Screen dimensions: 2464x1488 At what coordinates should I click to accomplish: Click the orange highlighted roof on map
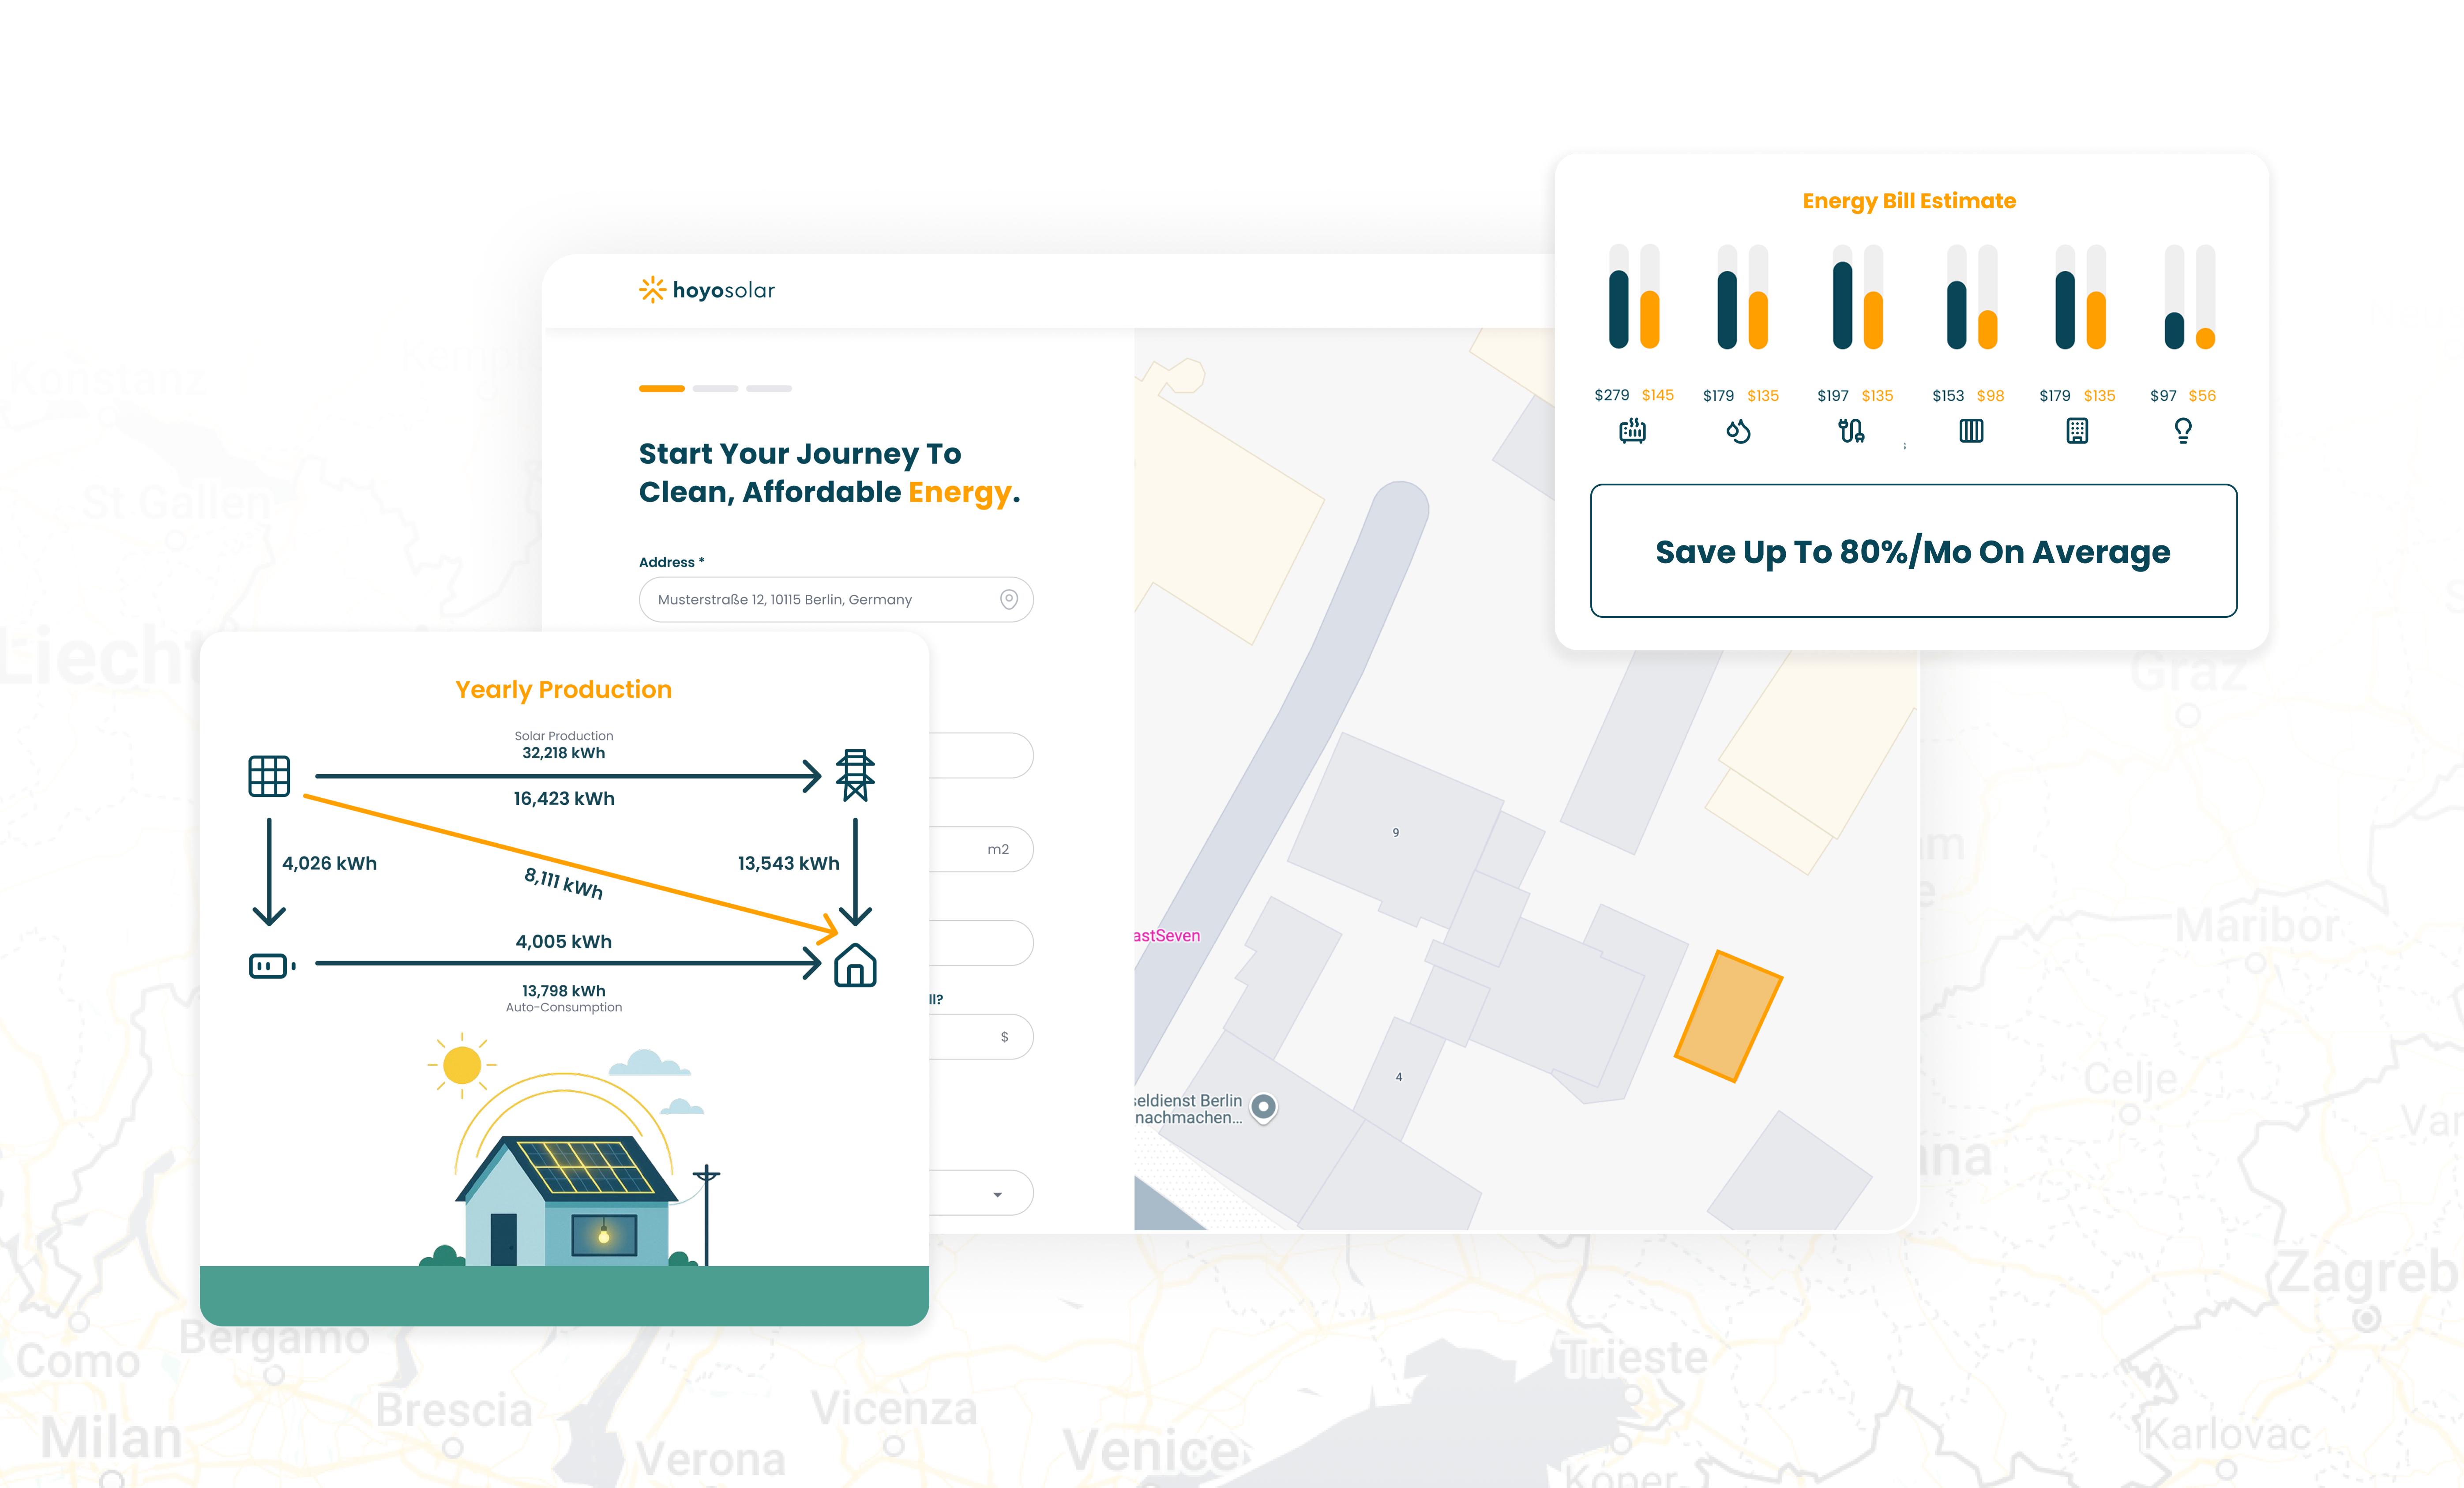click(1729, 1016)
